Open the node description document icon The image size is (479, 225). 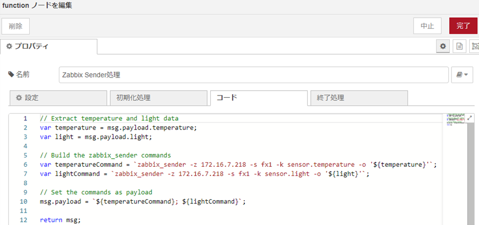coord(459,46)
